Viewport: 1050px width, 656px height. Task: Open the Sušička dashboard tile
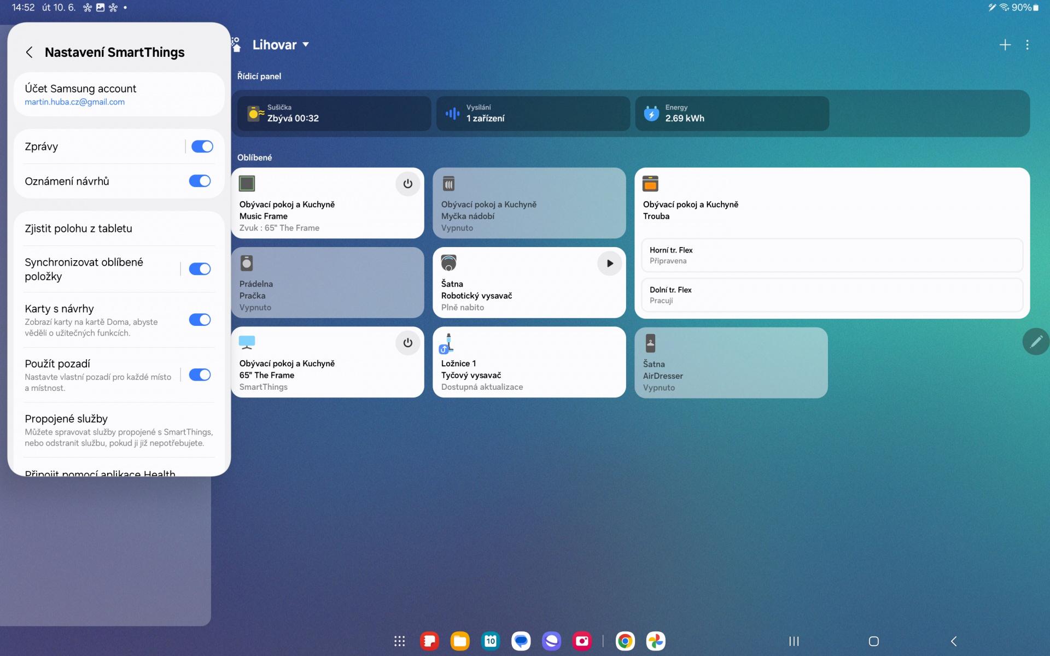tap(334, 113)
